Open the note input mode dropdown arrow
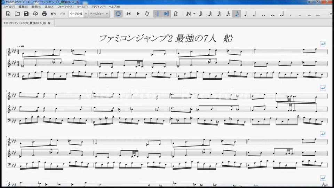The image size is (334, 188). [194, 14]
